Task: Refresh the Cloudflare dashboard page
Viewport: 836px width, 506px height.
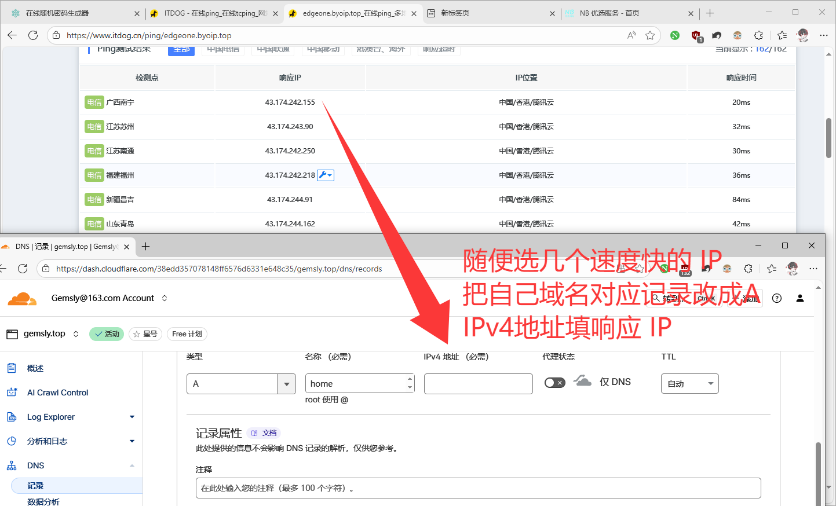Action: pos(23,269)
